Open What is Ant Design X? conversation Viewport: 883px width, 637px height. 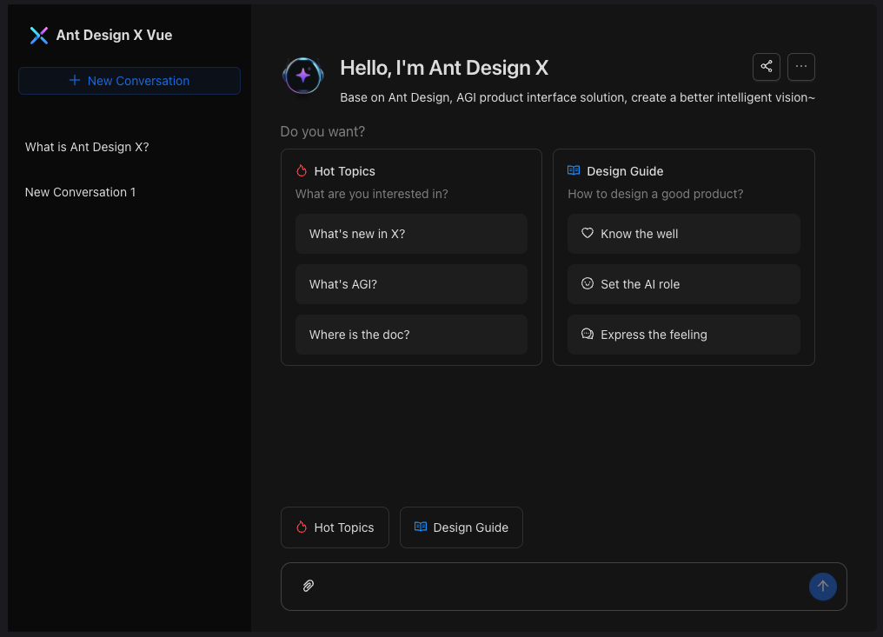[x=87, y=147]
